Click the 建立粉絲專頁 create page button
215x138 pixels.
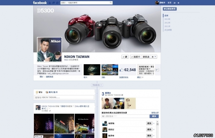point(170,9)
